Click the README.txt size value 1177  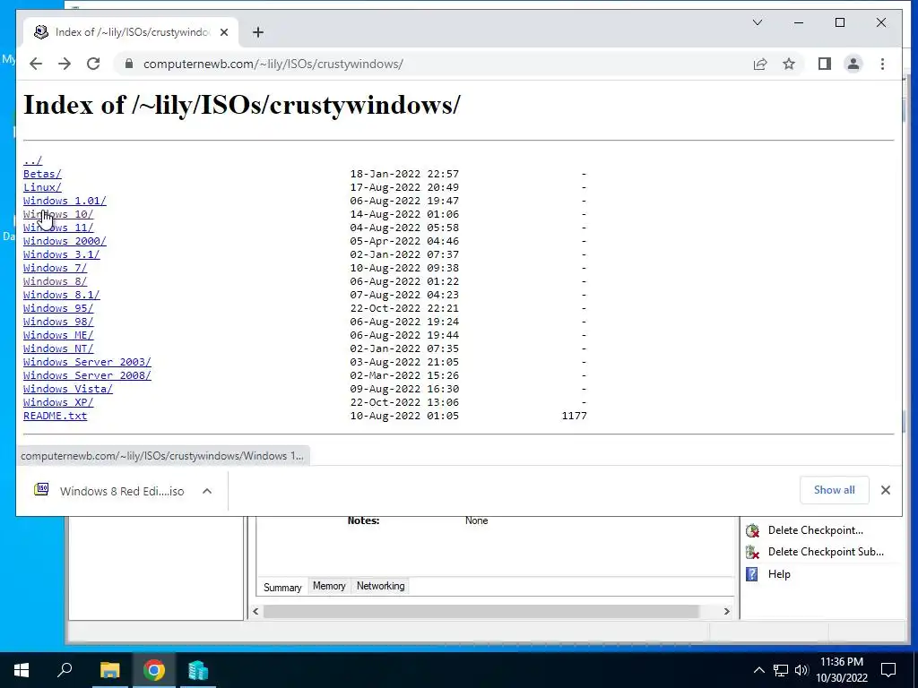[x=574, y=416]
